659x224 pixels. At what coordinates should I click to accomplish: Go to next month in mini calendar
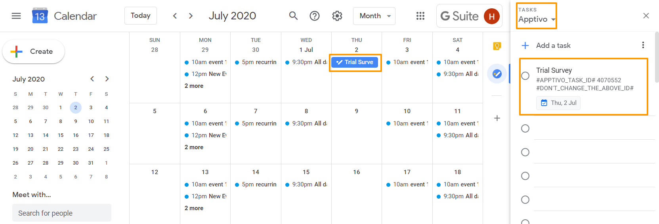pyautogui.click(x=107, y=79)
